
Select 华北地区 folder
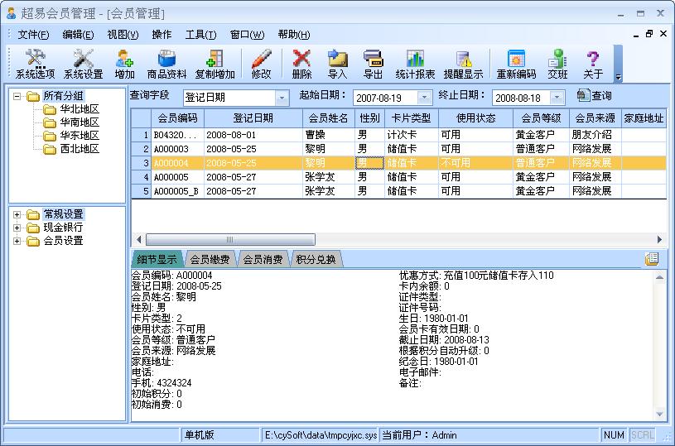click(x=80, y=109)
